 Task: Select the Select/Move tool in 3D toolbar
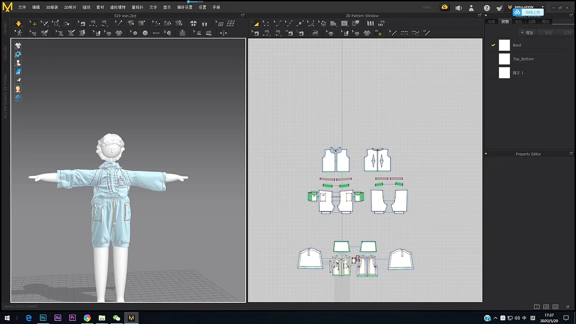(x=33, y=23)
